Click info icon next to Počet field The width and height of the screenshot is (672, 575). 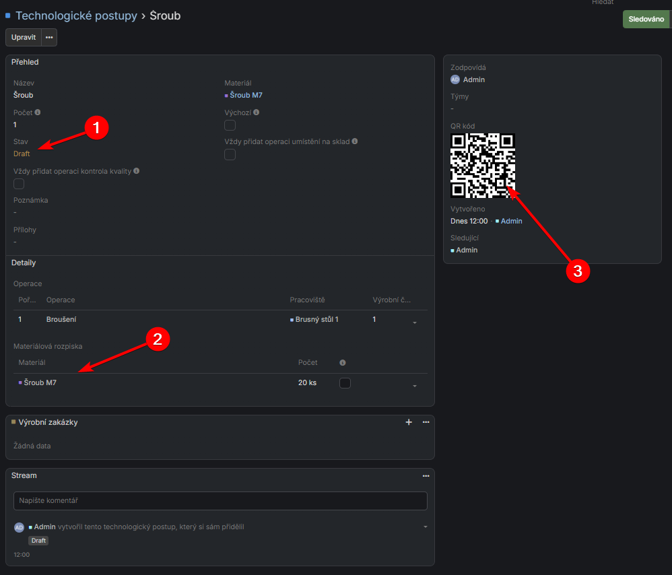click(x=38, y=112)
